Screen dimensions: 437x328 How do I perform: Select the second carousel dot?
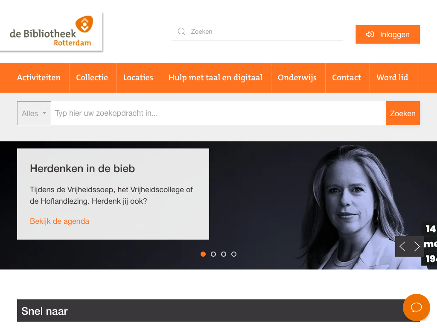213,254
